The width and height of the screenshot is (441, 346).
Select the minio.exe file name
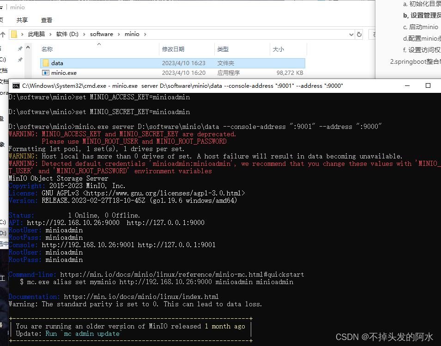coord(64,73)
